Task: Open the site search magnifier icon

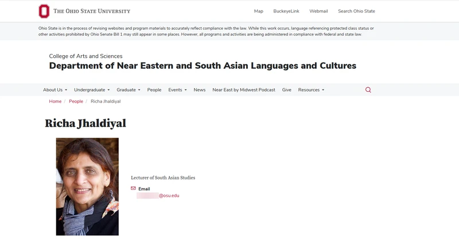Action: click(368, 90)
